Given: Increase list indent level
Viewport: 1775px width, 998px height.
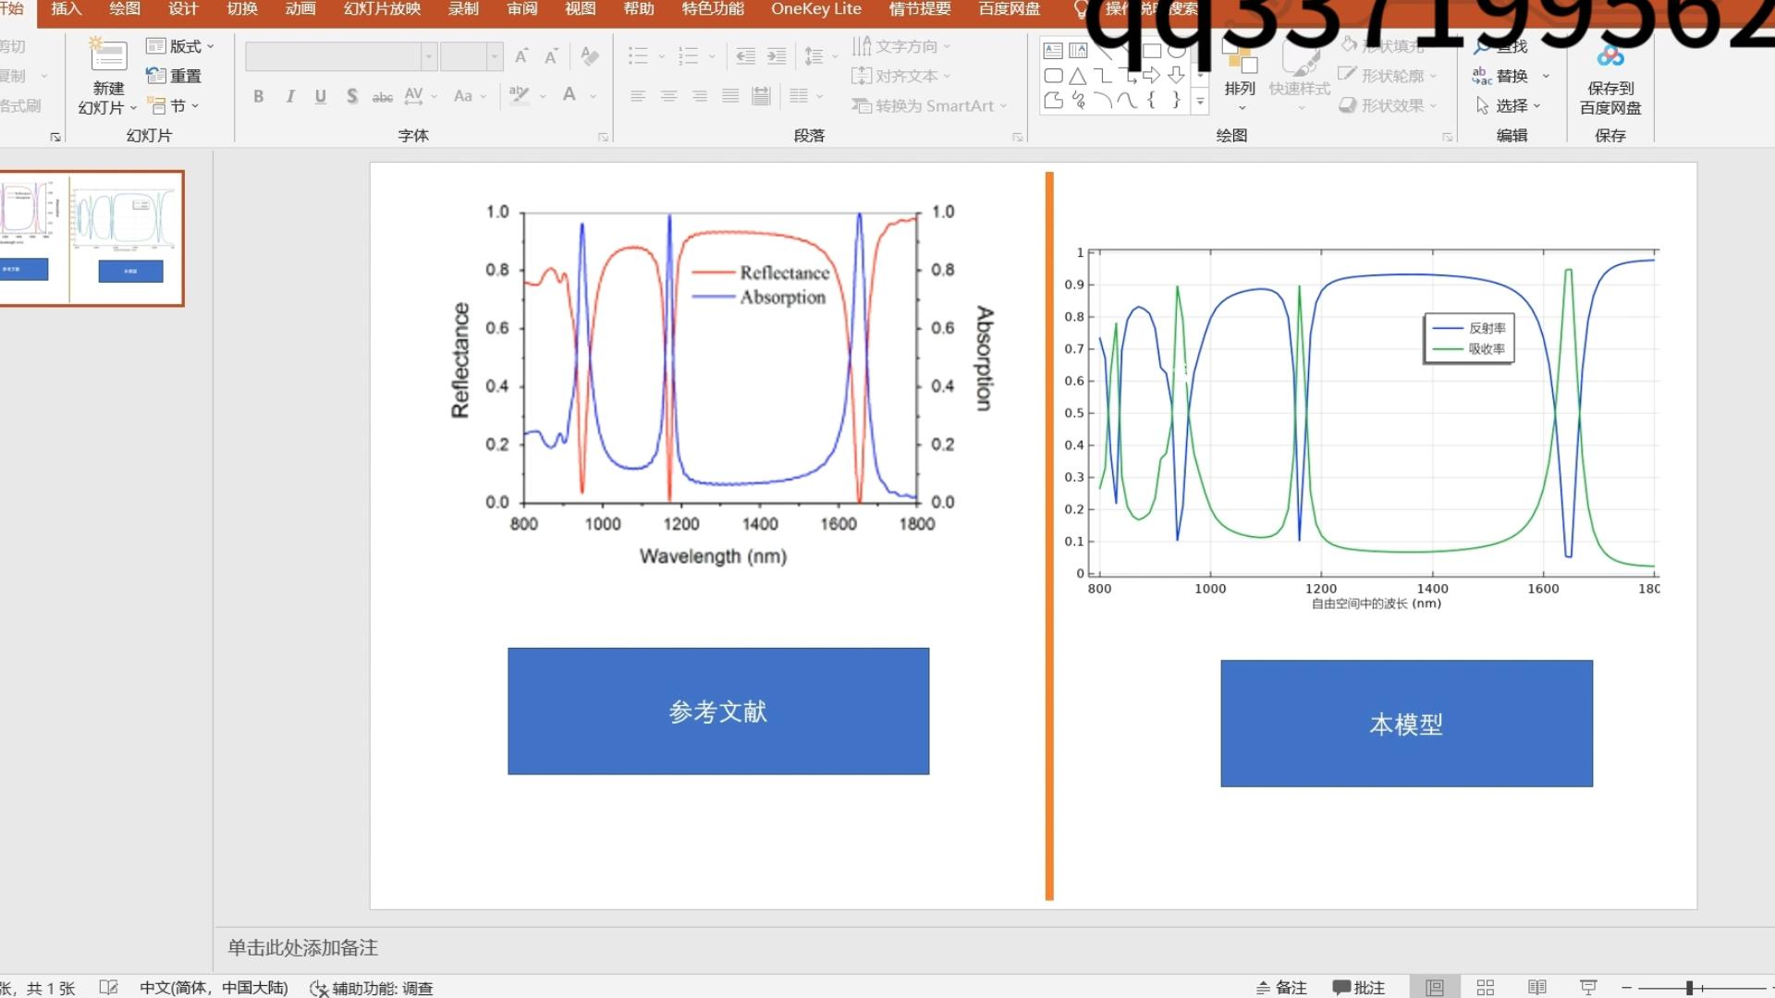Looking at the screenshot, I should coord(777,56).
